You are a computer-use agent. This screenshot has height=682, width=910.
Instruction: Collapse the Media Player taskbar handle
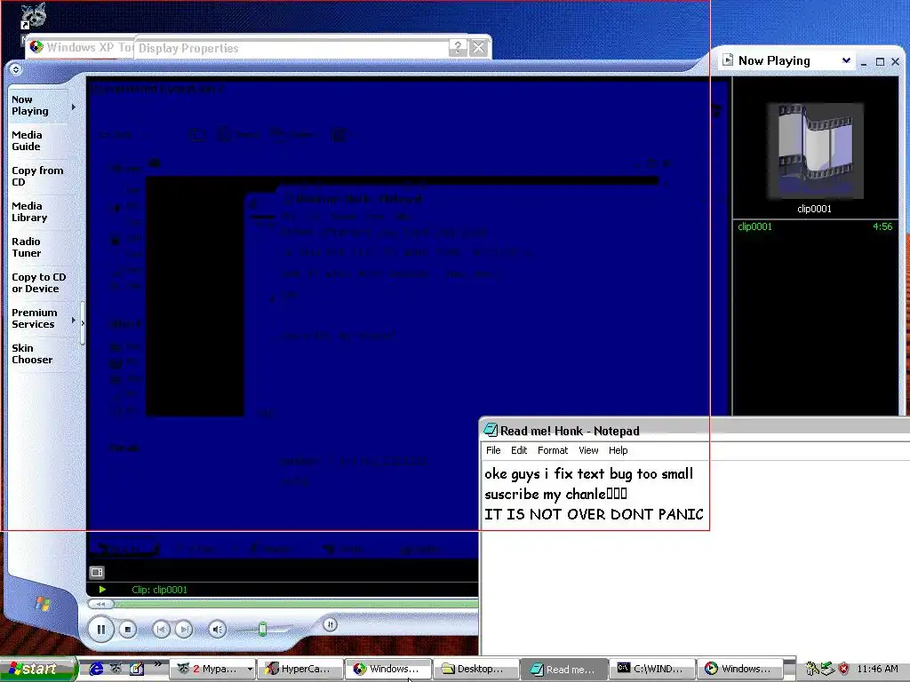83,323
